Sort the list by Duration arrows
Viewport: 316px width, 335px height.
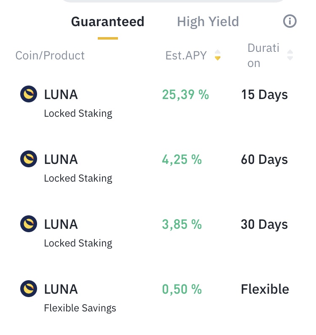(x=290, y=55)
